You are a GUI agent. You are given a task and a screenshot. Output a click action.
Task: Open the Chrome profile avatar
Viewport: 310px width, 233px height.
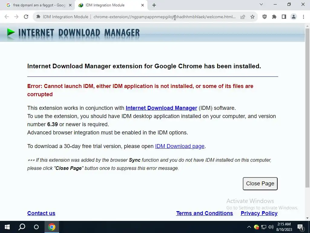[x=294, y=17]
